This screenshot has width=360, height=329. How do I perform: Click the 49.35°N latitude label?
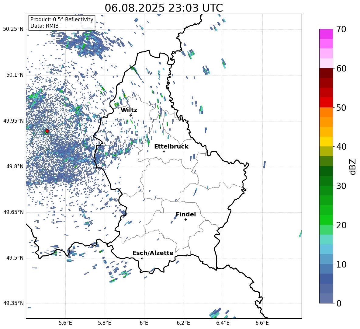(x=13, y=303)
